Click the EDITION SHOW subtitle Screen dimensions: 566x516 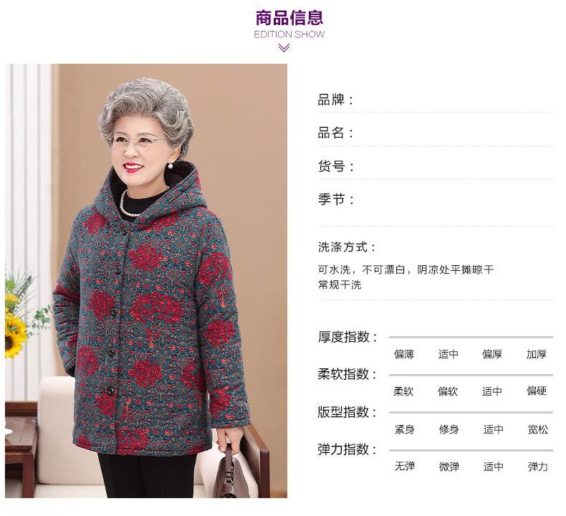click(289, 34)
